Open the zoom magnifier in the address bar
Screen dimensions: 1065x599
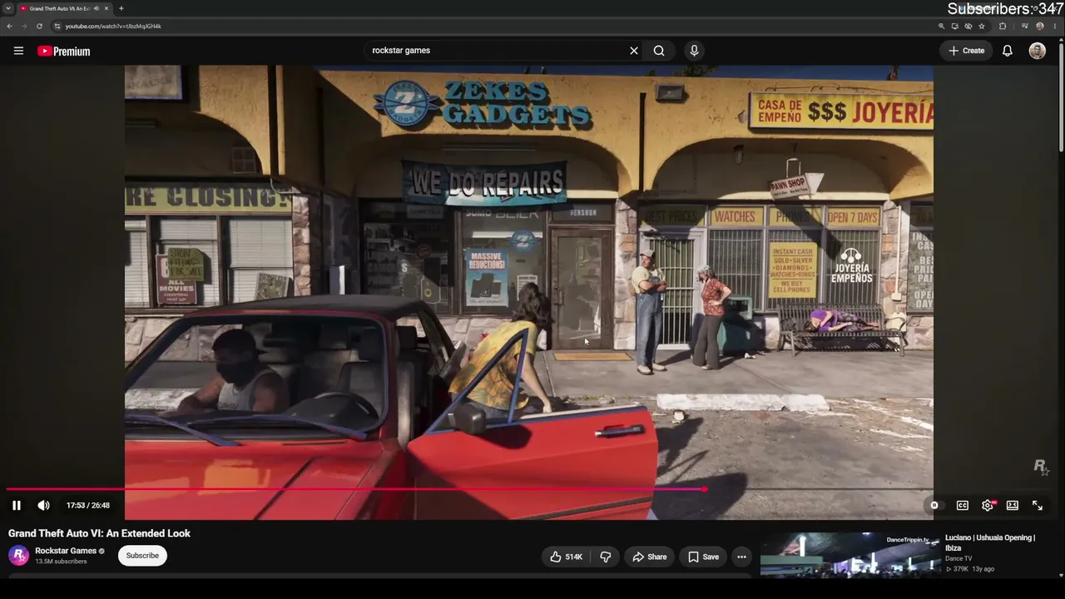(x=941, y=26)
